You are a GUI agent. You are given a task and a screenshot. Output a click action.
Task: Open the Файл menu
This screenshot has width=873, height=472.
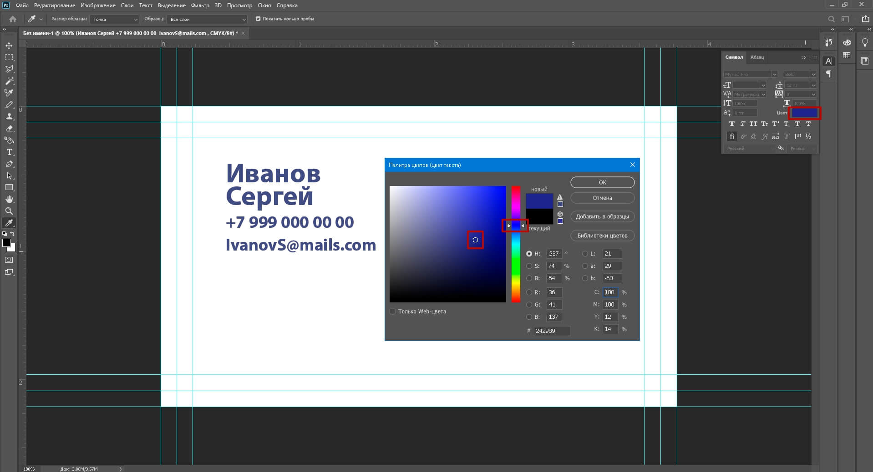tap(22, 5)
